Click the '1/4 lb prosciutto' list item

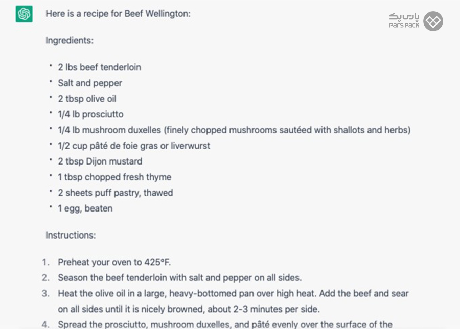[x=90, y=114]
